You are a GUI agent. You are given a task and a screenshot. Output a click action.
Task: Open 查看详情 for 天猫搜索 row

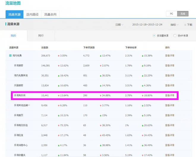[x=170, y=85]
